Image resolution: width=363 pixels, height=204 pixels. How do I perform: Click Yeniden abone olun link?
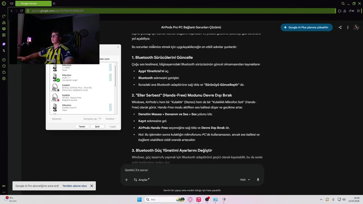[75, 186]
